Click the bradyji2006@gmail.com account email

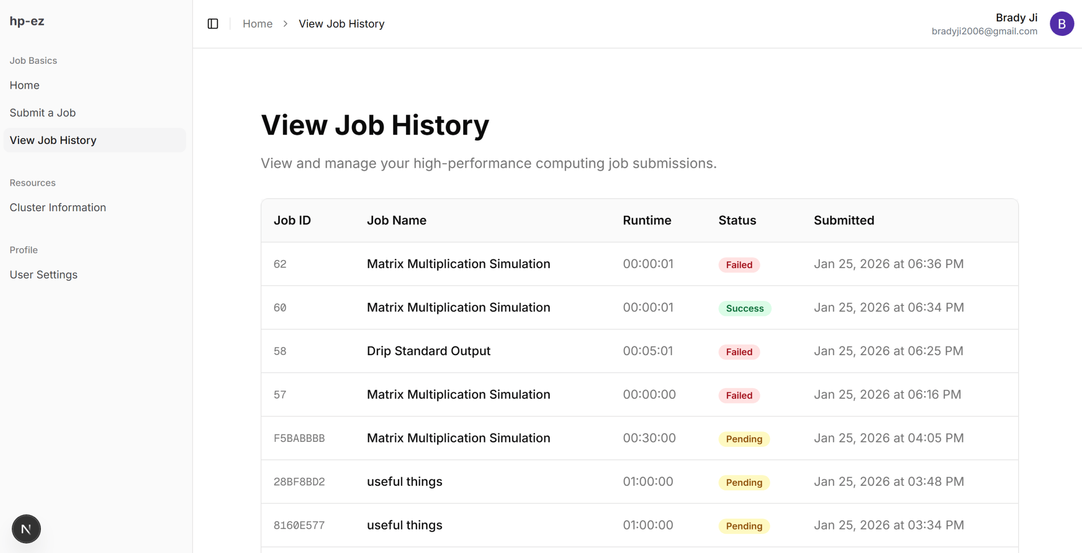coord(984,31)
